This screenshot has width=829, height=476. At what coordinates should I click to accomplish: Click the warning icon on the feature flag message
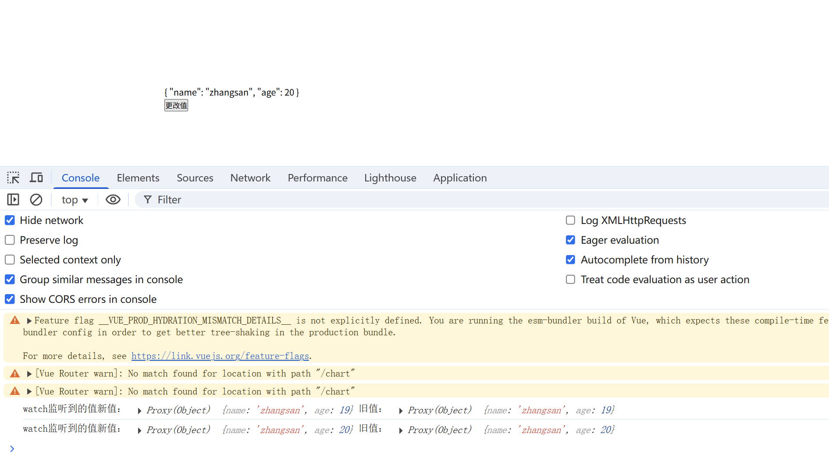point(15,320)
